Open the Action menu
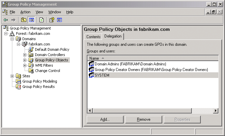Image resolution: width=225 pixels, height=136 pixels. tap(25, 12)
